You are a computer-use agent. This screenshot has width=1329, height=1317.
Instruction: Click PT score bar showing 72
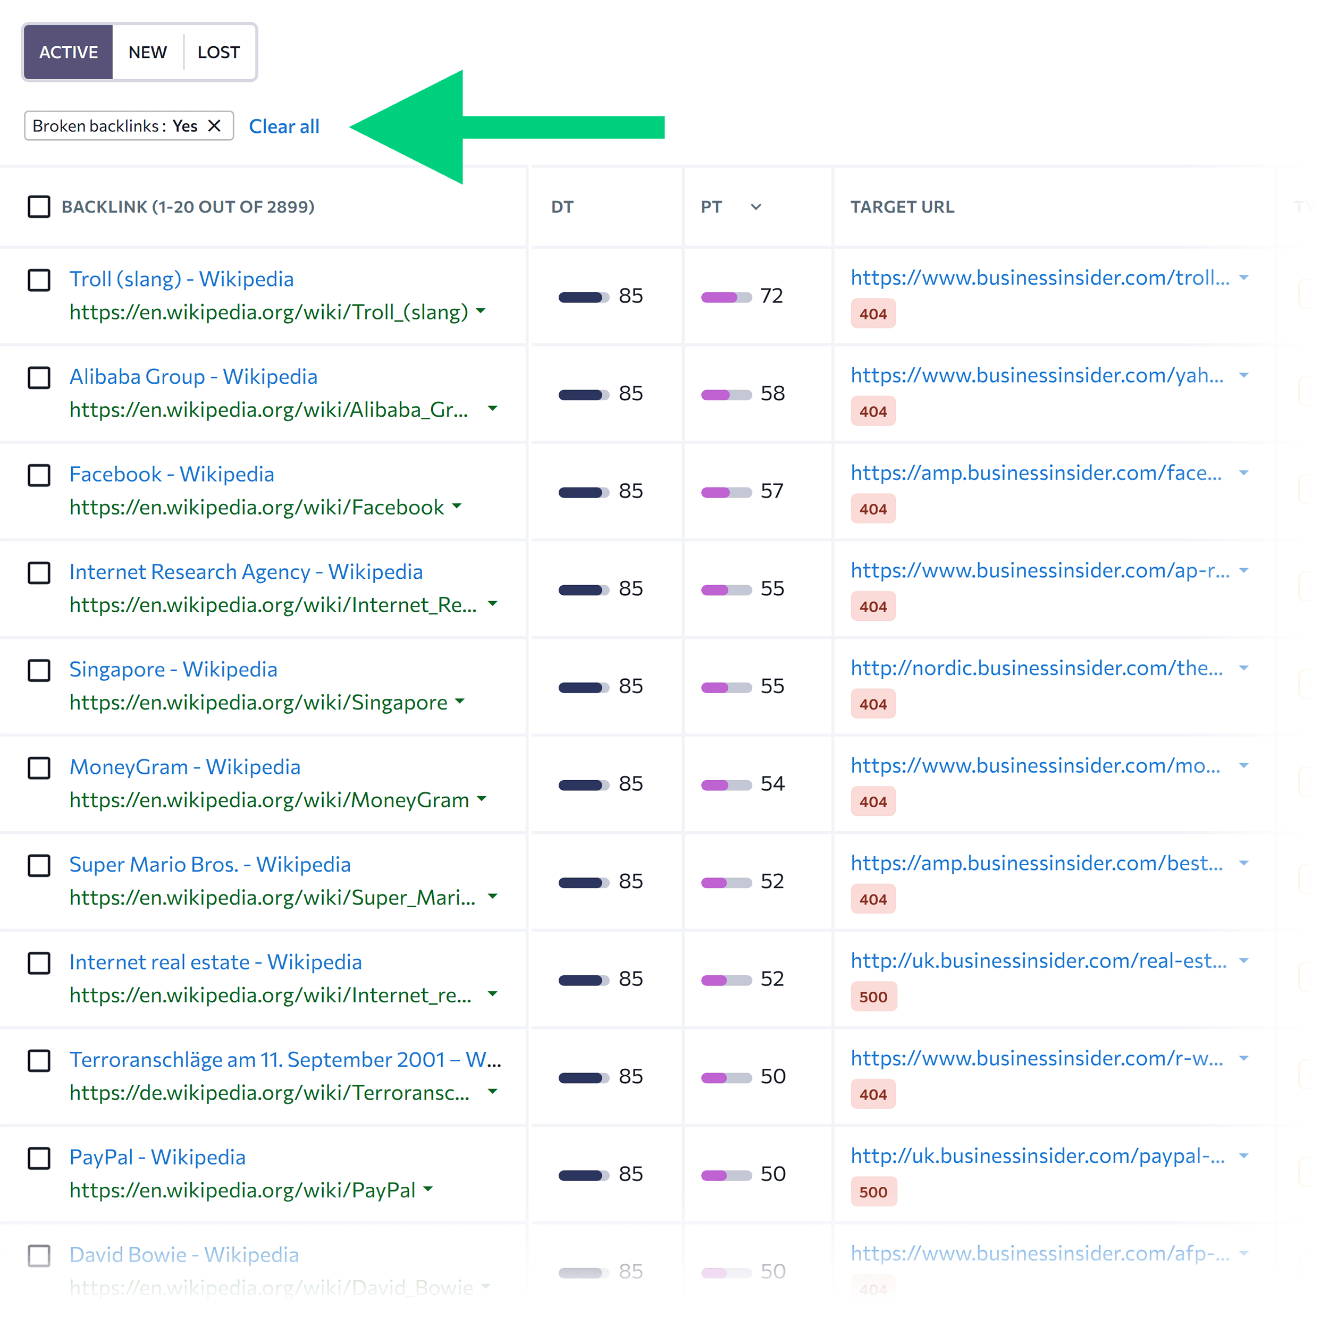(x=726, y=298)
